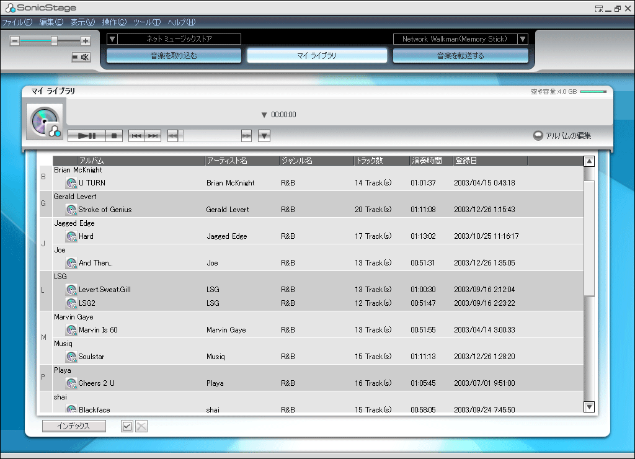Select the Jagged Edge artist group row
635x459 pixels.
pos(318,223)
